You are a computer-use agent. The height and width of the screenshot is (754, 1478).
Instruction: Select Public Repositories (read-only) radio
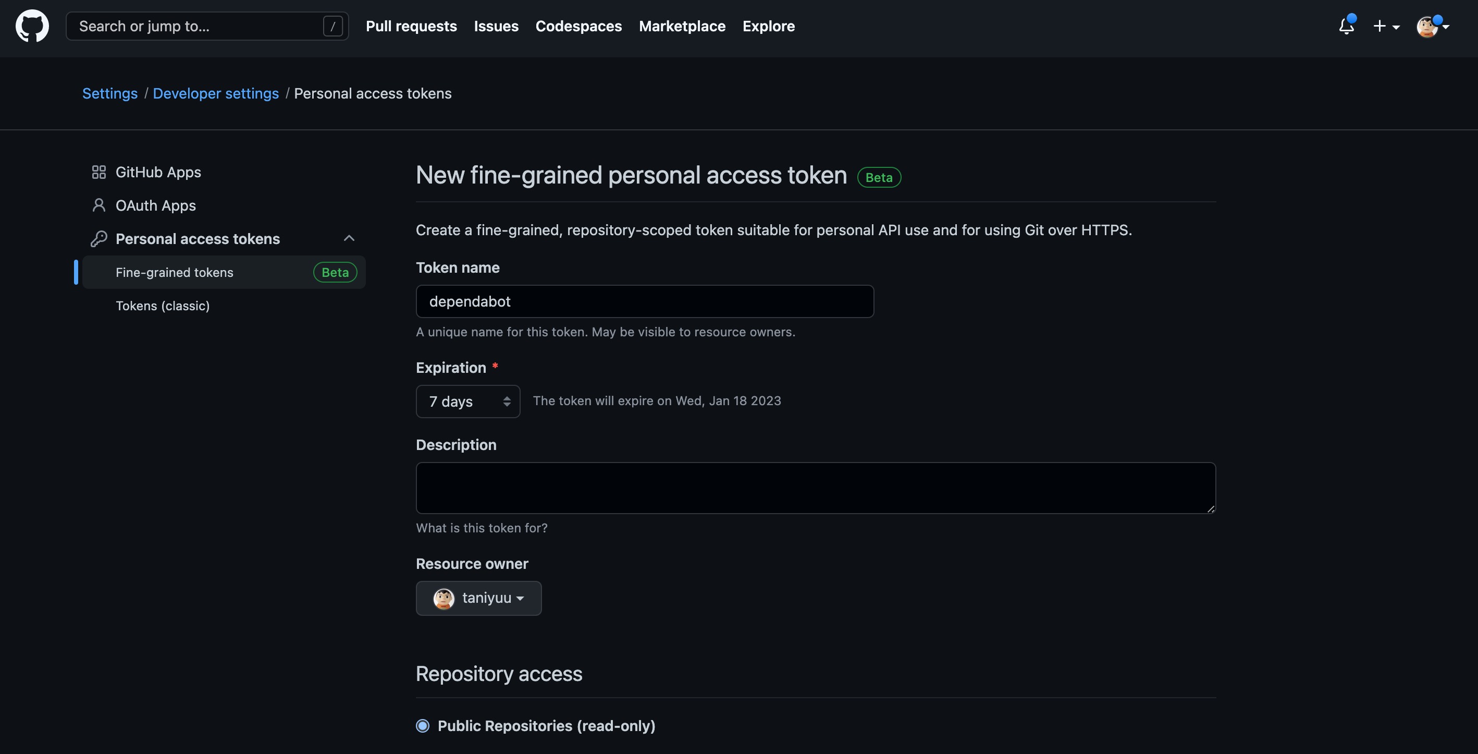[423, 726]
